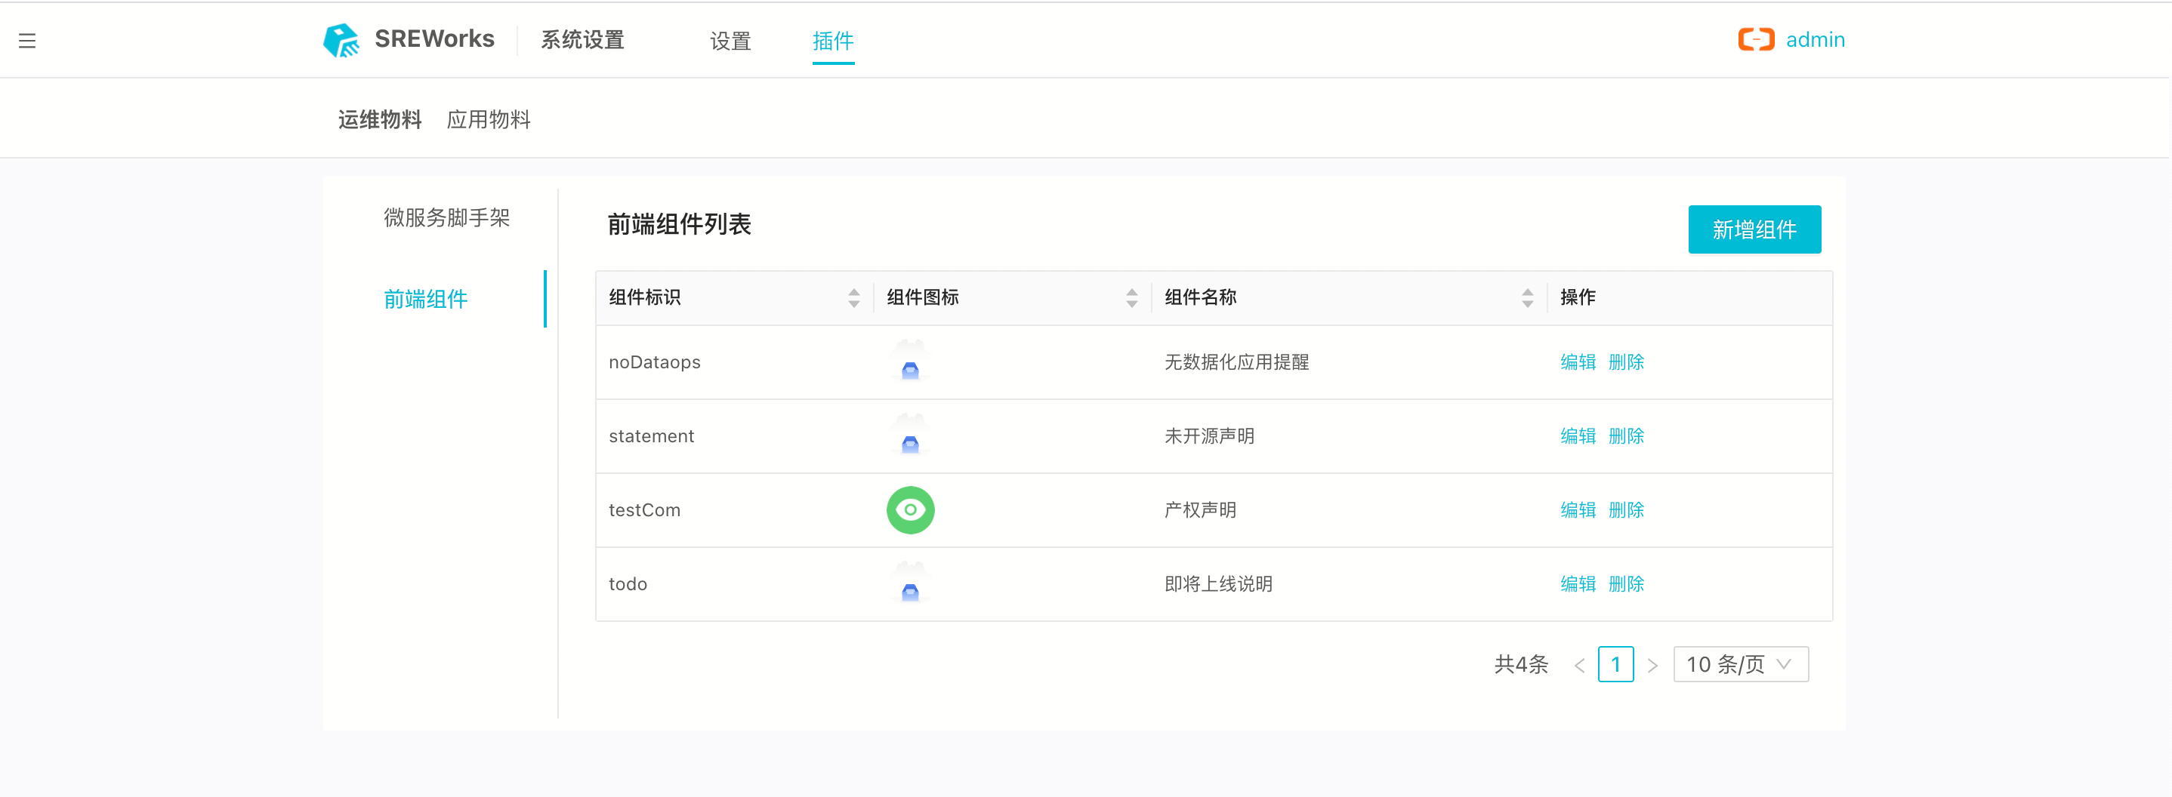The image size is (2172, 797).
Task: Click the orange admin avatar icon
Action: [1757, 38]
